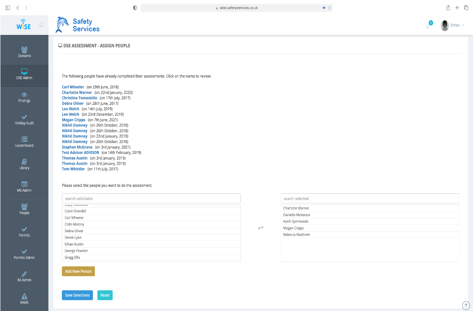Viewport: 473px width, 311px height.
Task: Toggle the sidebar hamburger menu
Action: click(41, 25)
